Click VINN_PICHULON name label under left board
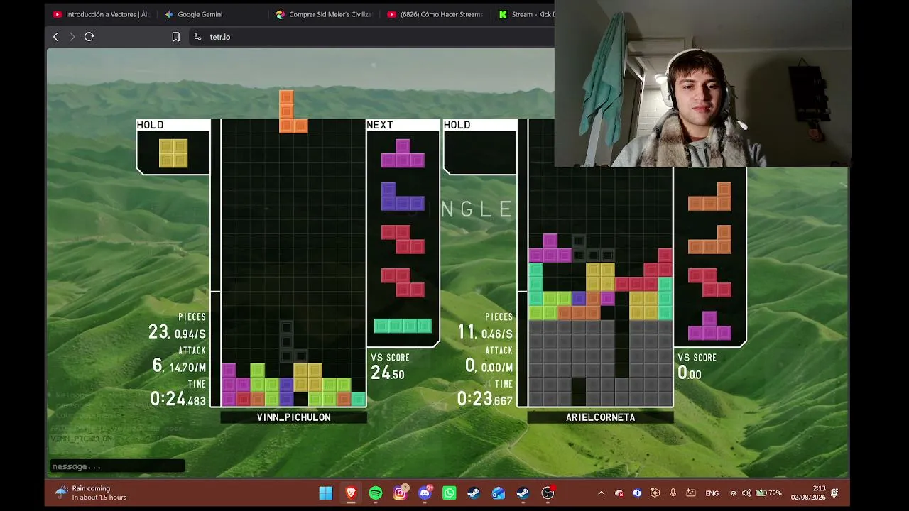 [293, 417]
